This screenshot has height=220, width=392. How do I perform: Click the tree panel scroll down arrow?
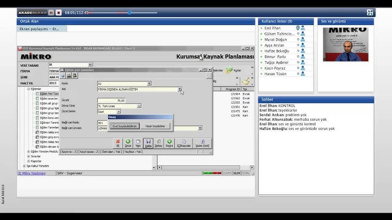[154, 168]
